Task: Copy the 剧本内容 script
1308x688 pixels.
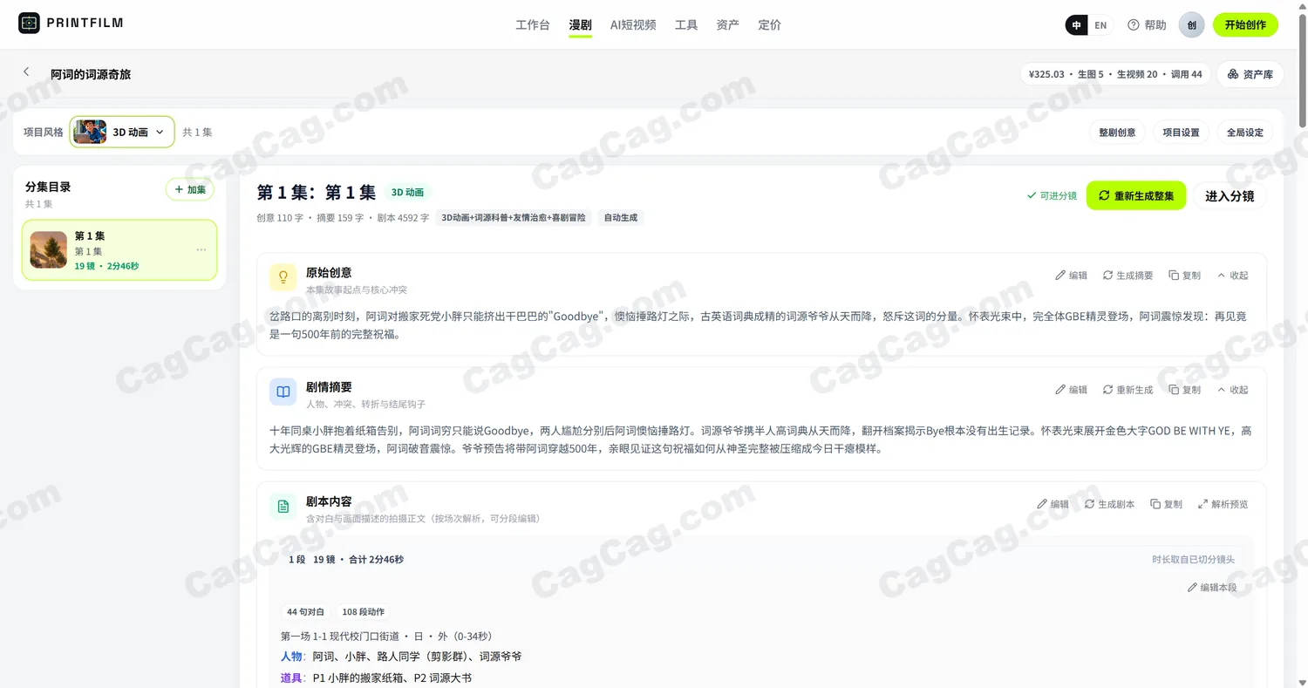Action: [1166, 504]
